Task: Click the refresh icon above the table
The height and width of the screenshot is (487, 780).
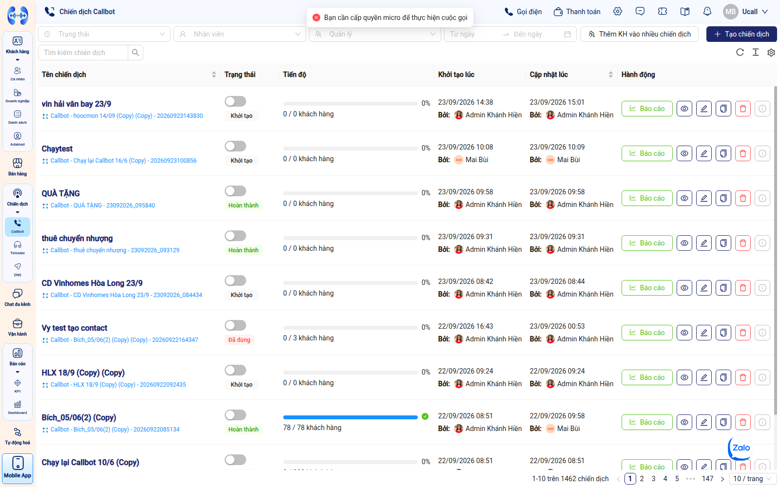Action: pyautogui.click(x=740, y=52)
